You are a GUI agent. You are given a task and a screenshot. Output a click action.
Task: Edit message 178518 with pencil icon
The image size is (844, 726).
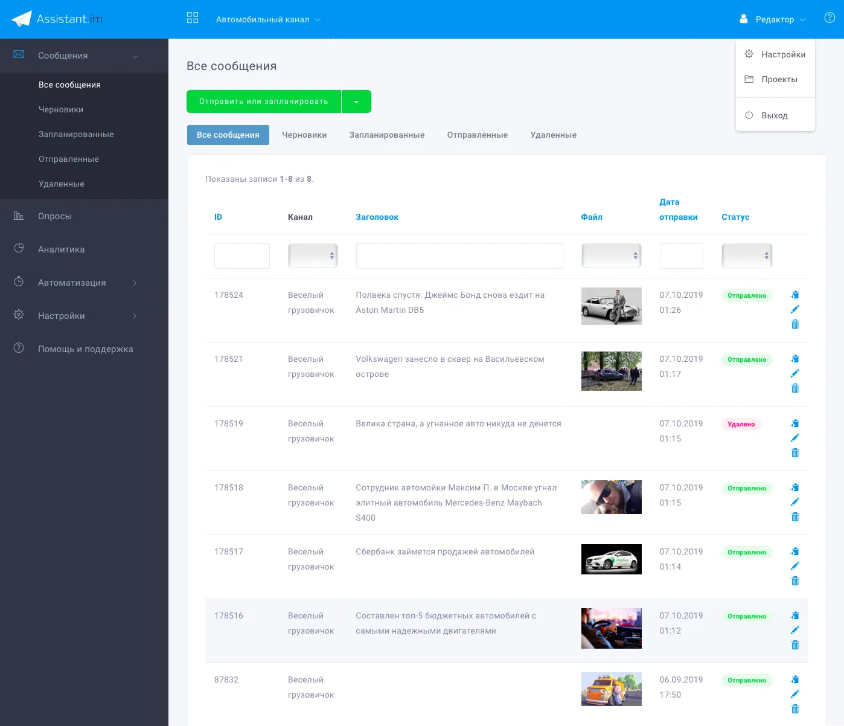[795, 502]
